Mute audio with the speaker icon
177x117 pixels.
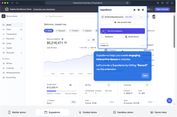pos(162,3)
